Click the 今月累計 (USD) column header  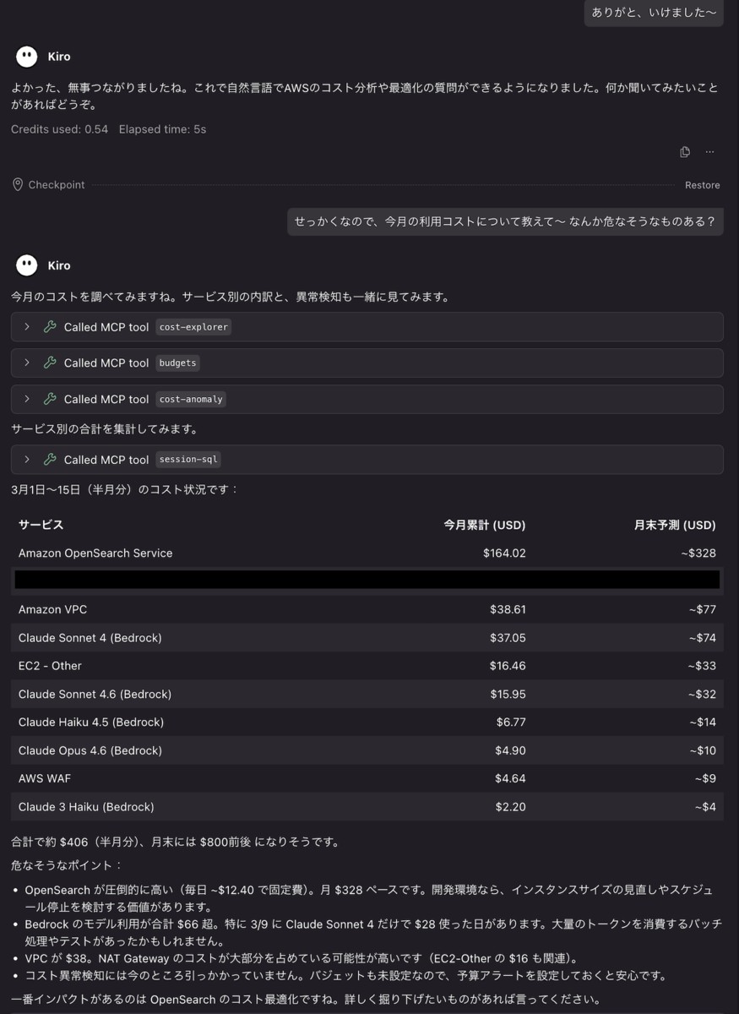click(485, 525)
